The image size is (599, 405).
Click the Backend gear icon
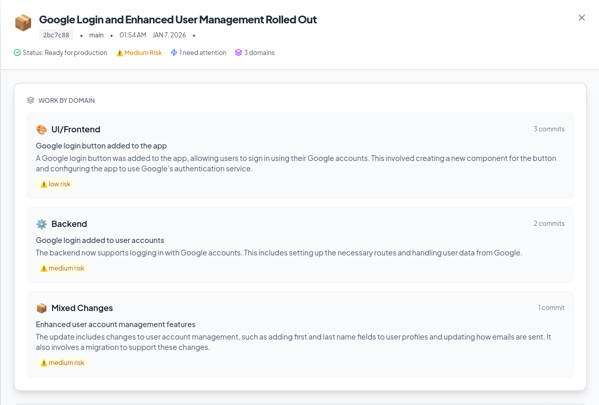pos(42,224)
